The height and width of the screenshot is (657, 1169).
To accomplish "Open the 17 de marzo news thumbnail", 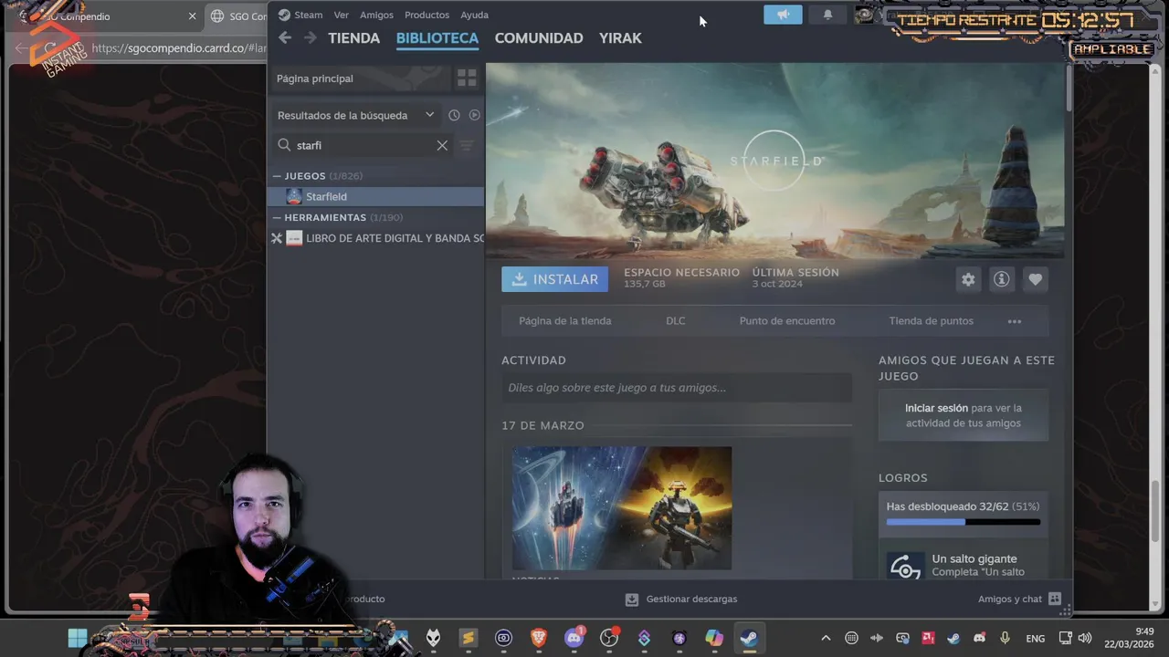I will click(x=622, y=508).
